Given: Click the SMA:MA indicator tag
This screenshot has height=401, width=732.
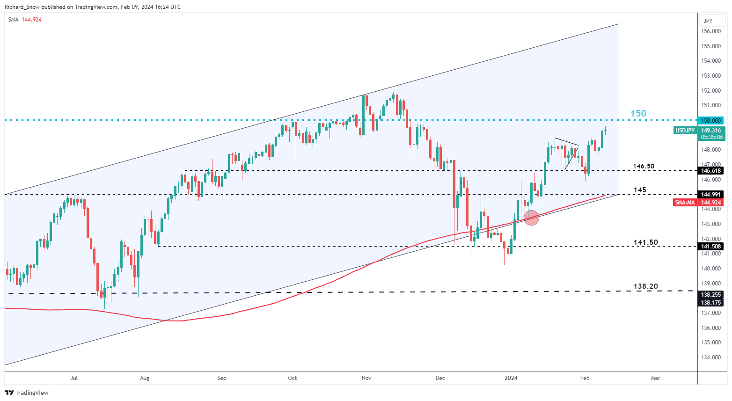Looking at the screenshot, I should click(685, 203).
